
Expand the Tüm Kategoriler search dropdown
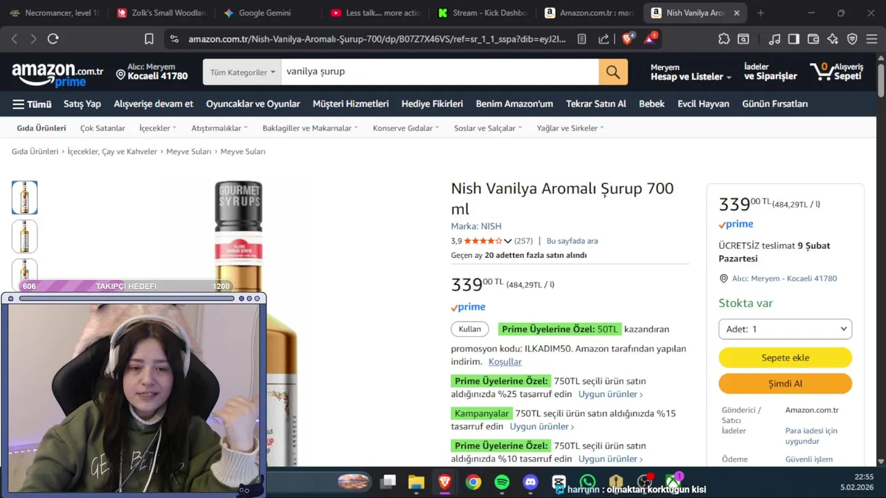point(242,72)
